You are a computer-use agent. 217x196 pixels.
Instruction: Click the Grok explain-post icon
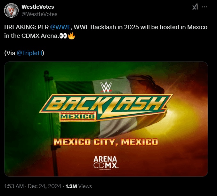[195, 7]
